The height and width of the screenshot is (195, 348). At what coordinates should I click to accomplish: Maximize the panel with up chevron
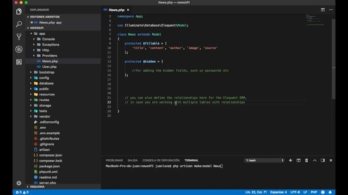coord(315,160)
